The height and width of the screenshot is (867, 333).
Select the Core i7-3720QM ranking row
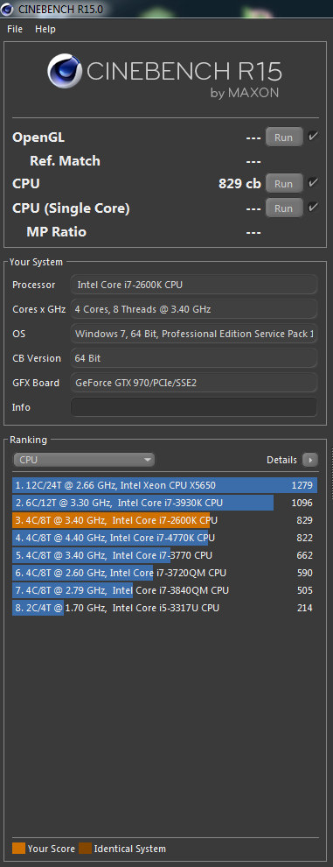click(x=164, y=573)
